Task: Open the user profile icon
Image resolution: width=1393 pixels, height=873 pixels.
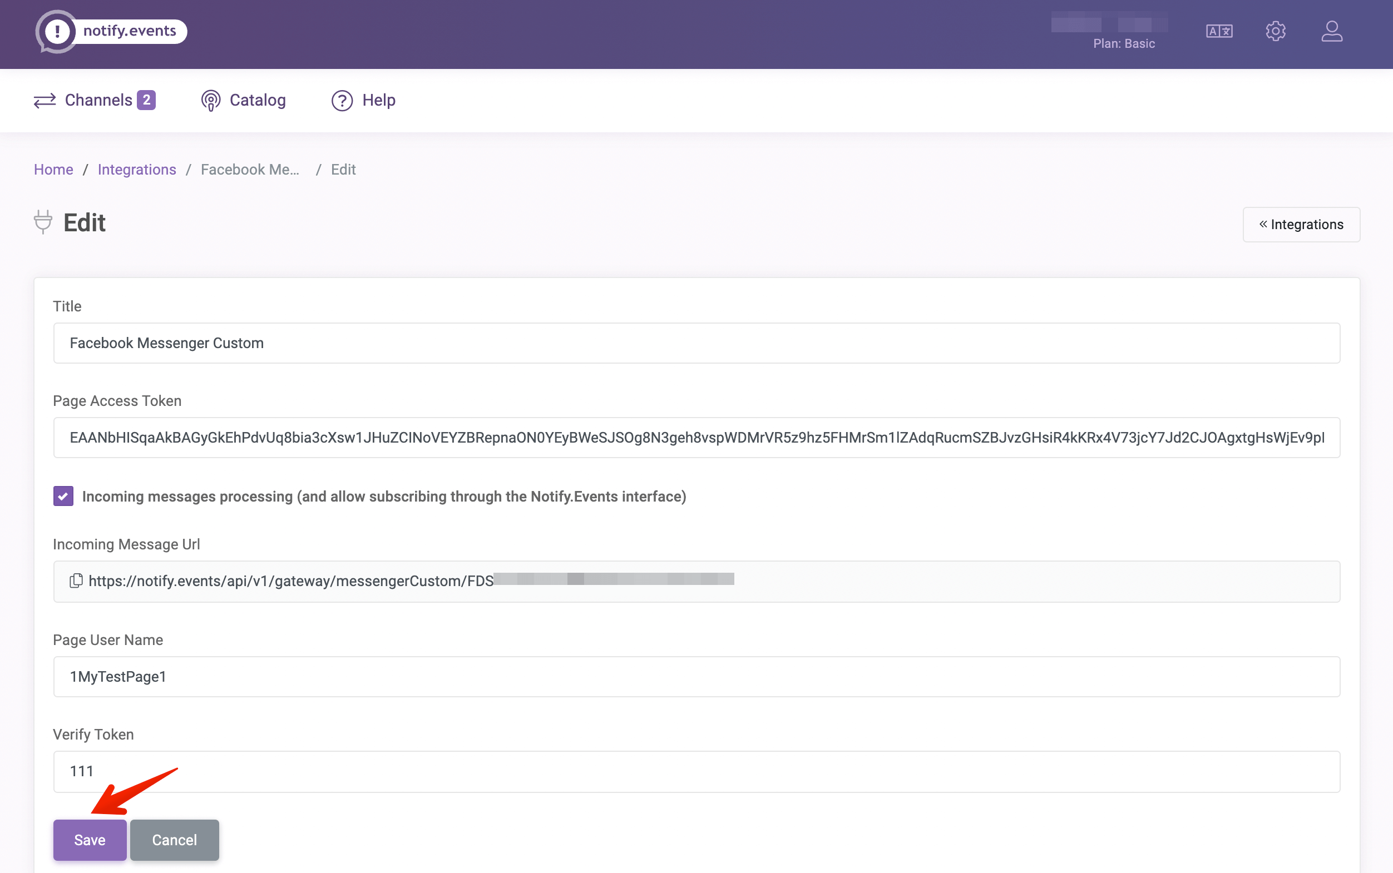Action: point(1331,31)
